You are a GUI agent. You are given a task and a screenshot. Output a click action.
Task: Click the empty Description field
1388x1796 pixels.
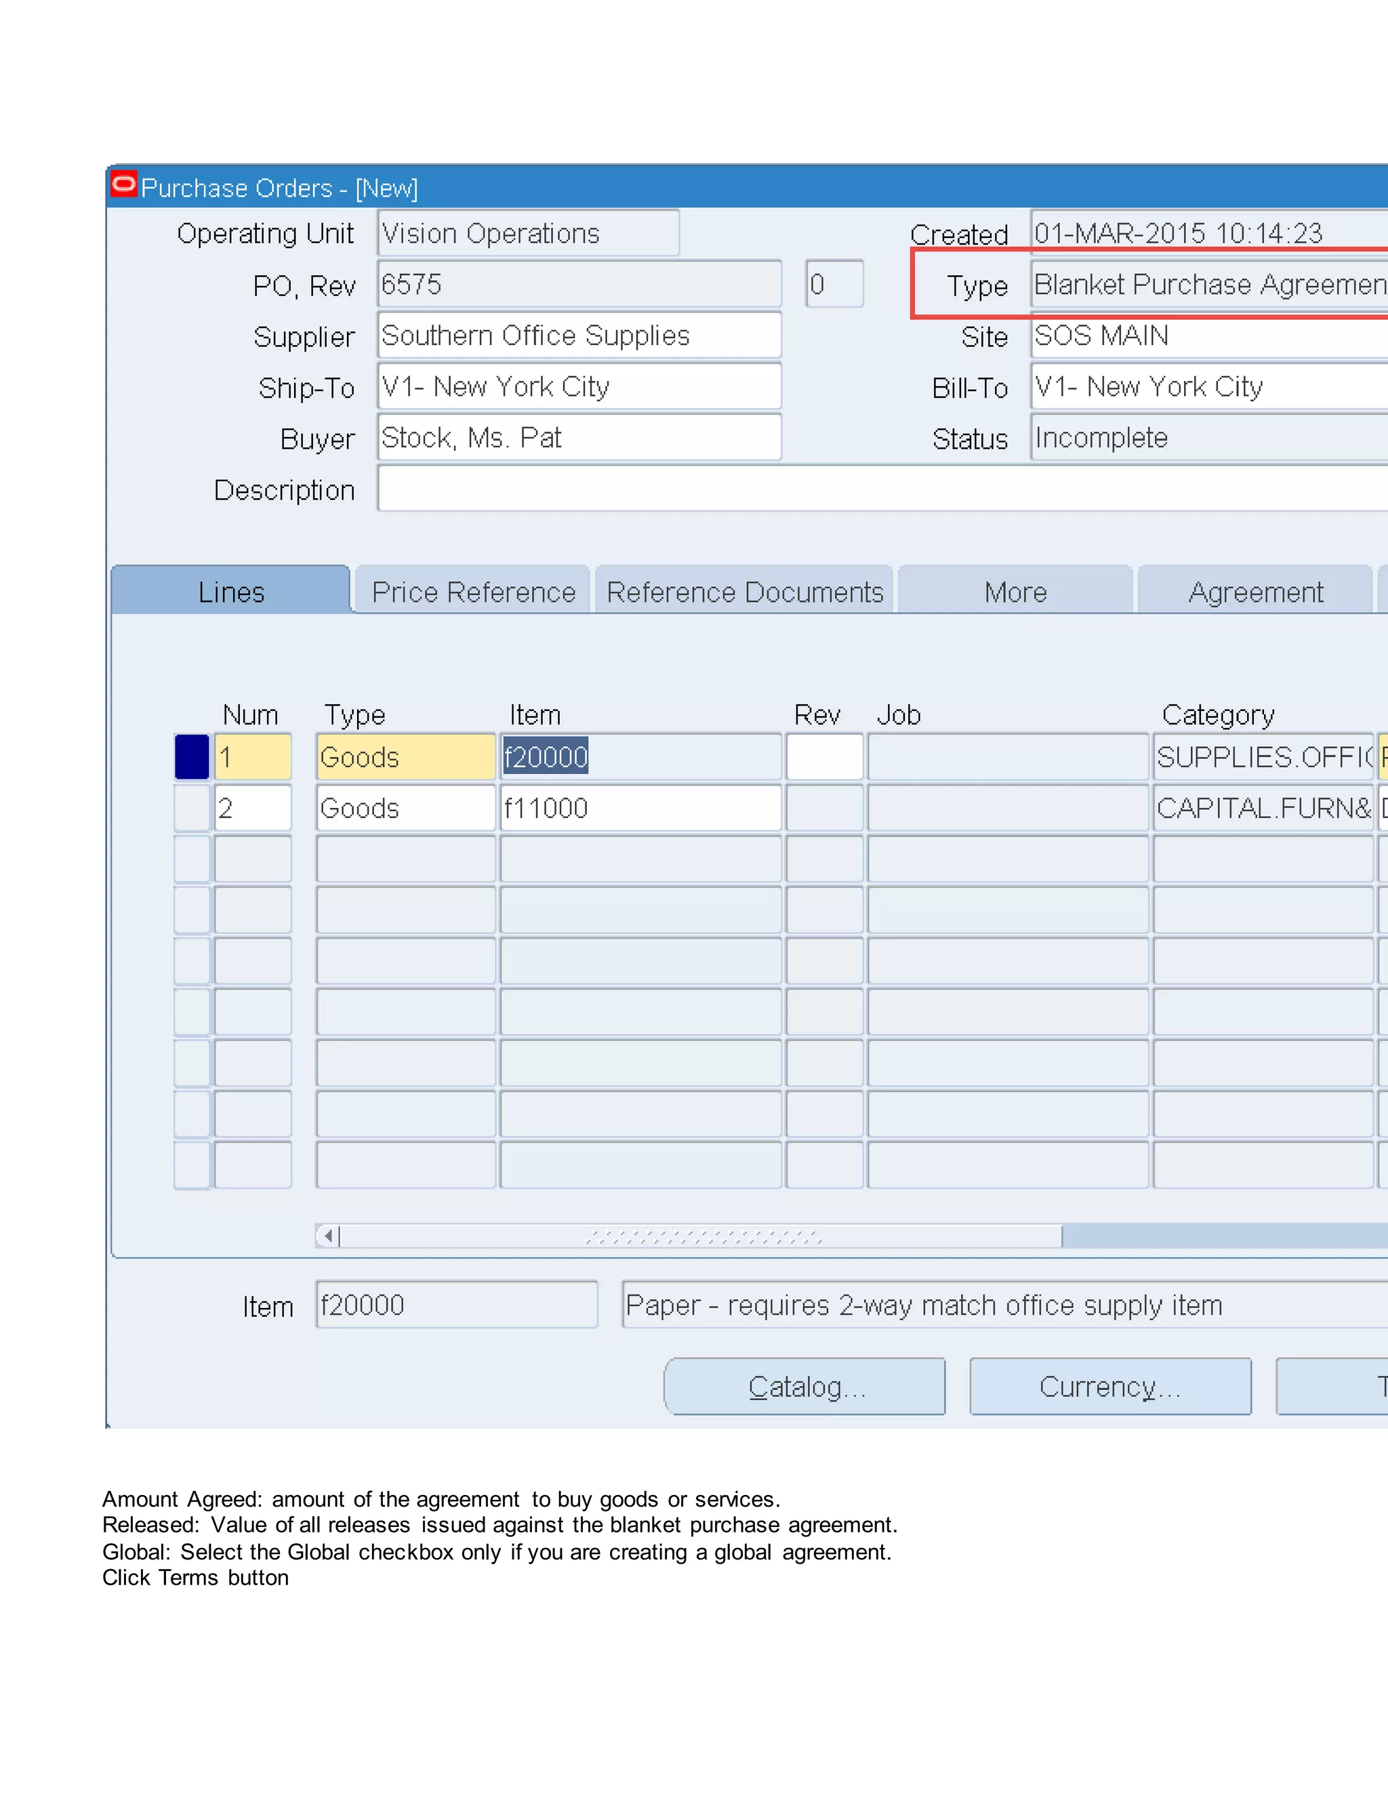coord(883,489)
